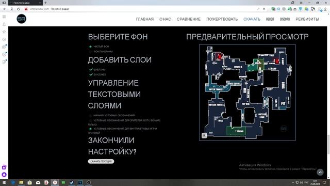This screenshot has width=330, height=186.
Task: Open bookmarks star in browser sidebar
Action: click(x=4, y=32)
